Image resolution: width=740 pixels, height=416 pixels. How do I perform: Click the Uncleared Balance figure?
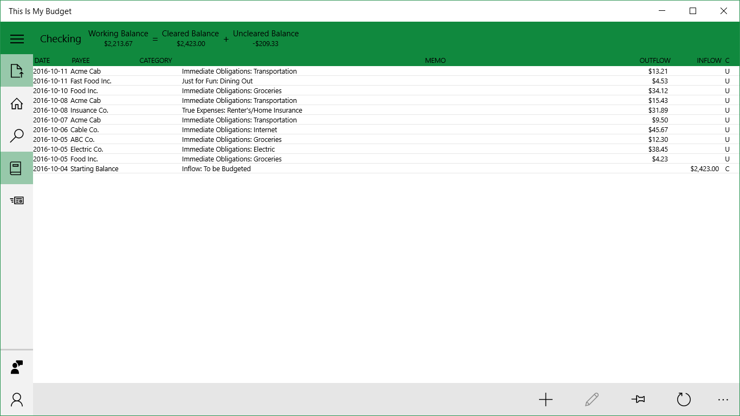click(x=265, y=43)
